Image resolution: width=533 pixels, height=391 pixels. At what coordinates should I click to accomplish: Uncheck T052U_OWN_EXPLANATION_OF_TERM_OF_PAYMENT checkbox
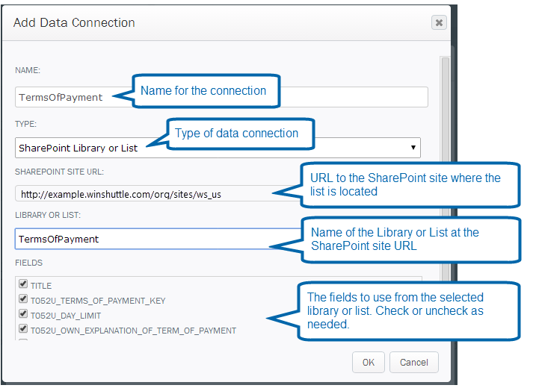23,328
